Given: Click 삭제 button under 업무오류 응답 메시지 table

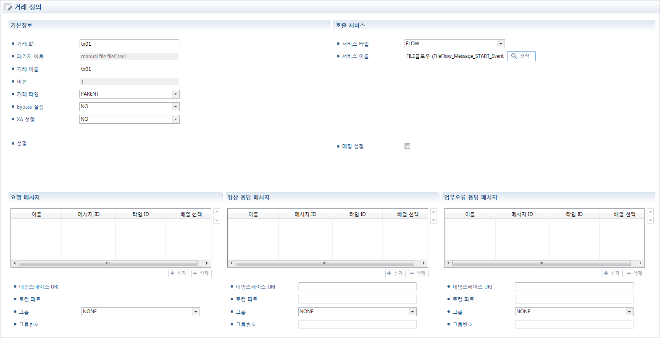Looking at the screenshot, I should (x=635, y=273).
